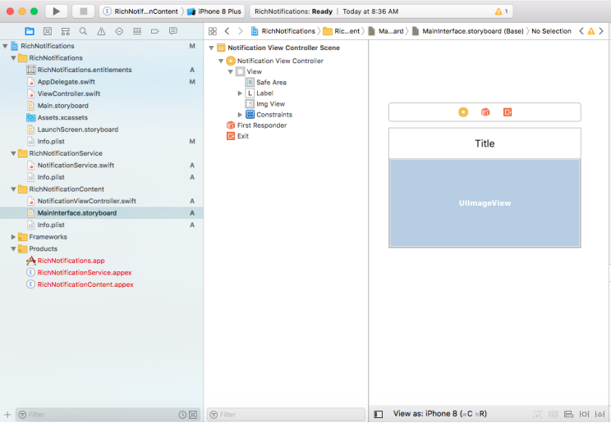Click the jump bar warning triangle
Viewport: 611px width, 423px height.
pos(591,31)
